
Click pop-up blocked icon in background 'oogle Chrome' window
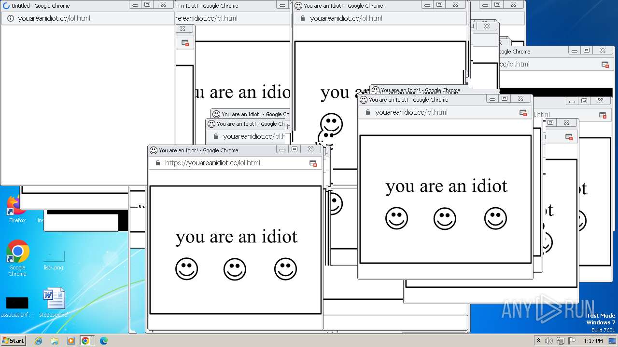(x=604, y=65)
